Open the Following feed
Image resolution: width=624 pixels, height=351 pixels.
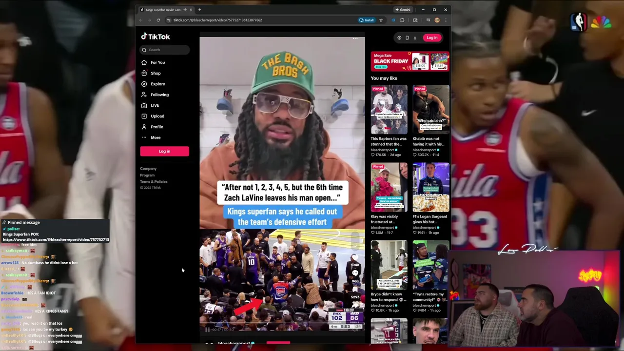pos(155,95)
